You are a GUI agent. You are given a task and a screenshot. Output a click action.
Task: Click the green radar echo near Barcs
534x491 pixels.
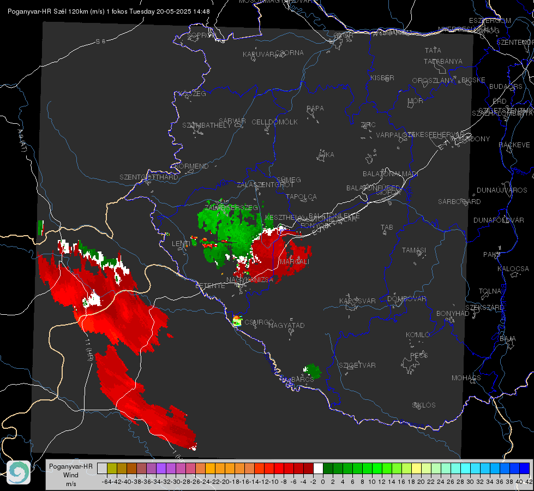click(313, 371)
